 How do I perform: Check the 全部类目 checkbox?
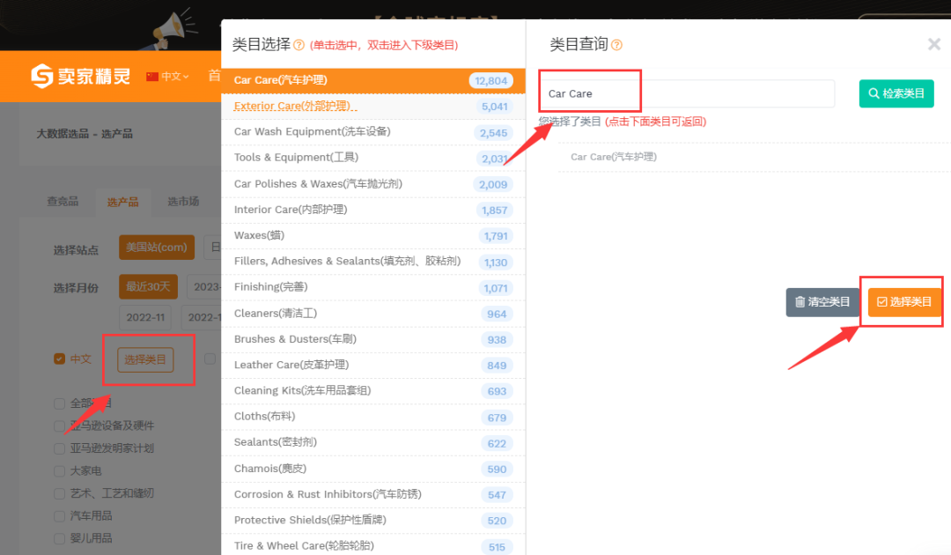tap(58, 403)
